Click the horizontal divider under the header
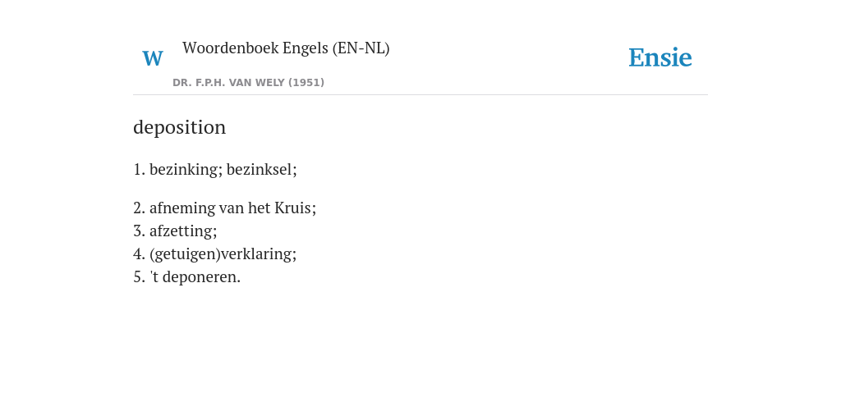Viewport: 841px width, 420px height. (420, 95)
